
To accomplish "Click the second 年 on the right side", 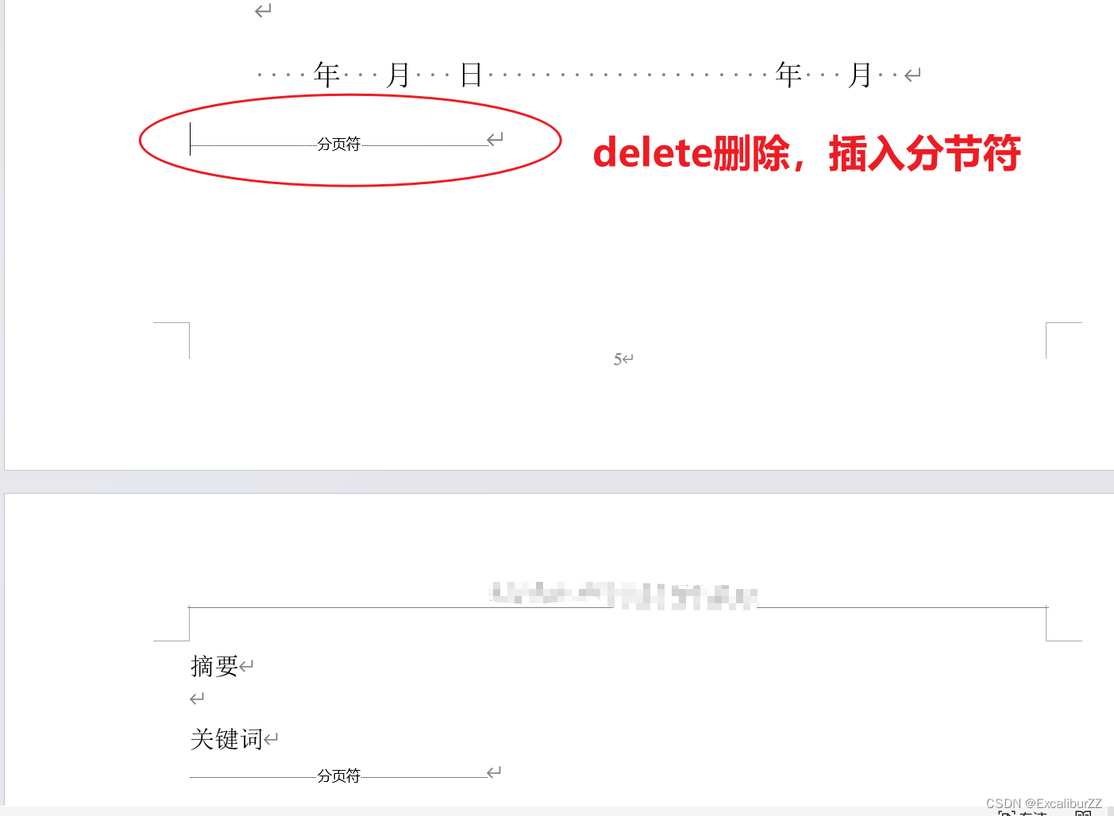I will coord(788,75).
